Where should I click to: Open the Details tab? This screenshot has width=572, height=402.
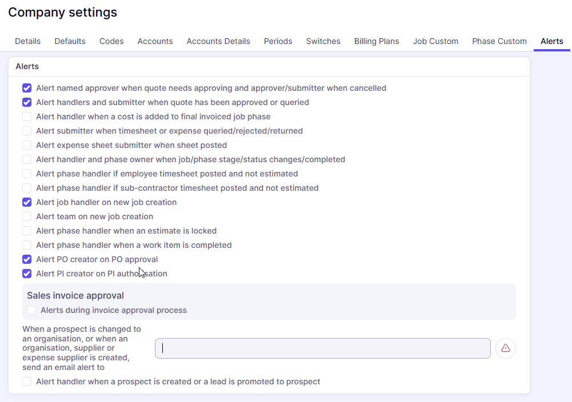pos(27,41)
